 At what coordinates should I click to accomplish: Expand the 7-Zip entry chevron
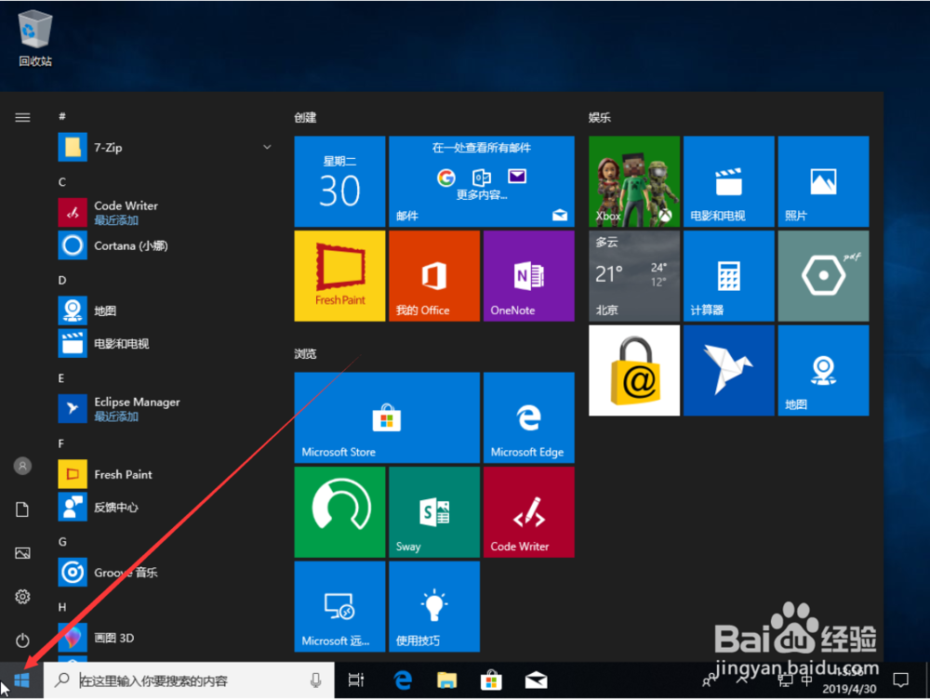267,147
